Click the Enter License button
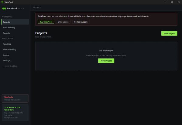This screenshot has width=182, height=125. coord(63,22)
